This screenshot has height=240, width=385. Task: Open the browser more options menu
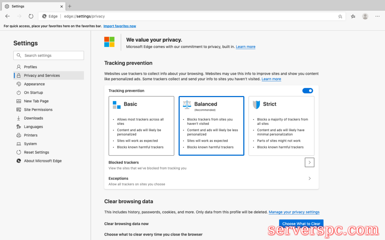pos(377,16)
